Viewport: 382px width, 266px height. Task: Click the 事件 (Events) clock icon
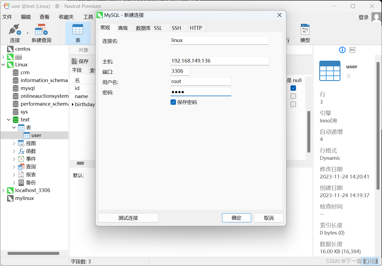(x=21, y=159)
